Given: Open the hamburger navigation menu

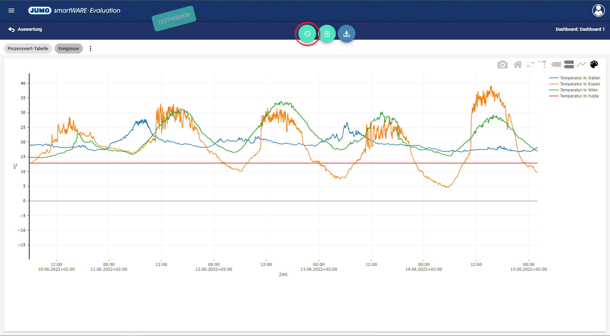Looking at the screenshot, I should 11,10.
